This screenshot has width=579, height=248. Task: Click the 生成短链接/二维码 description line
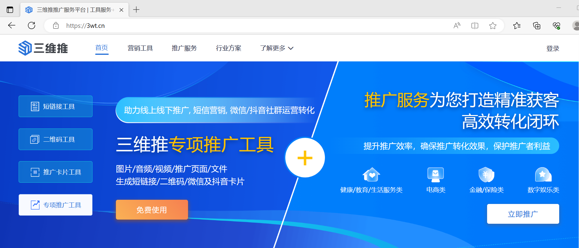point(180,182)
